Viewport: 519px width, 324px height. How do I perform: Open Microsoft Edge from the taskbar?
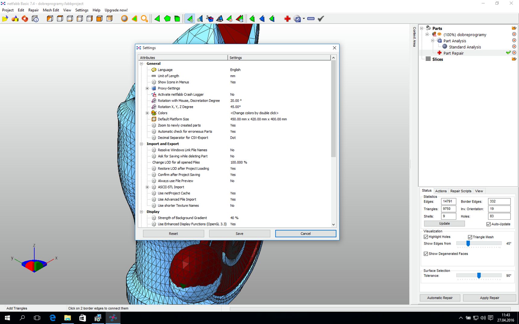pyautogui.click(x=53, y=318)
